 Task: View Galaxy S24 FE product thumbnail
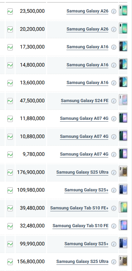click(x=123, y=100)
